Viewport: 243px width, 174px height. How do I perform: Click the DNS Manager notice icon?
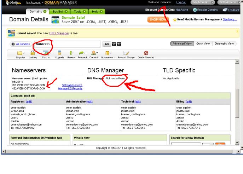11,33
